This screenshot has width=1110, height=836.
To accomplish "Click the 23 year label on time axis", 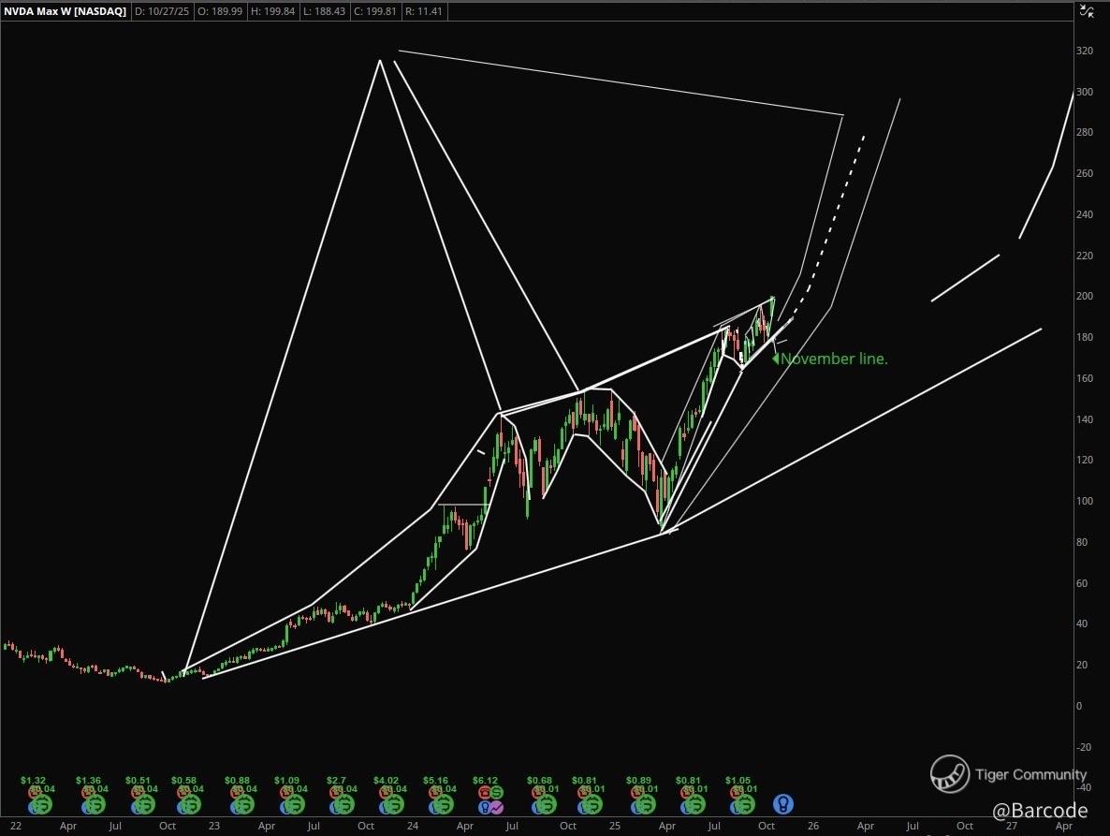I will tap(213, 826).
